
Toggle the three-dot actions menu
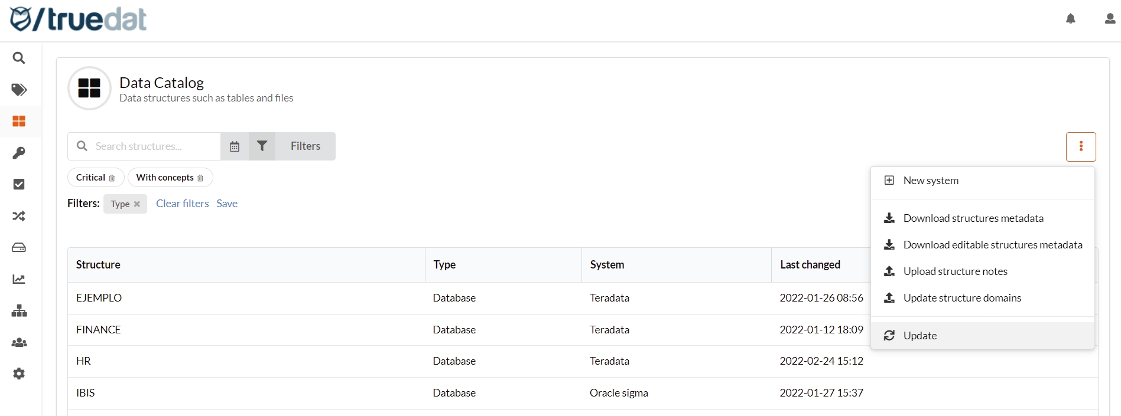1081,146
